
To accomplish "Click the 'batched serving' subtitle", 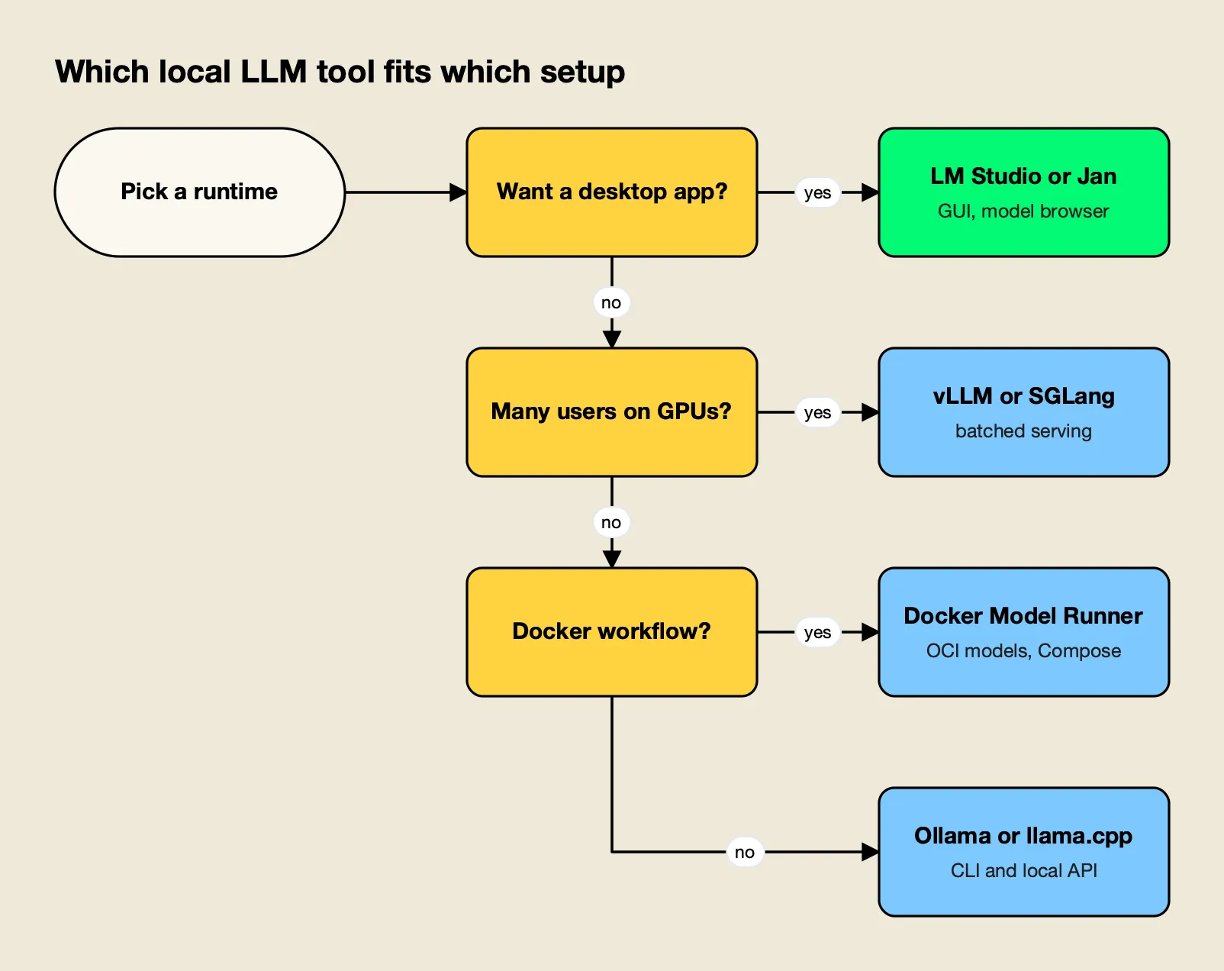I will point(1023,431).
